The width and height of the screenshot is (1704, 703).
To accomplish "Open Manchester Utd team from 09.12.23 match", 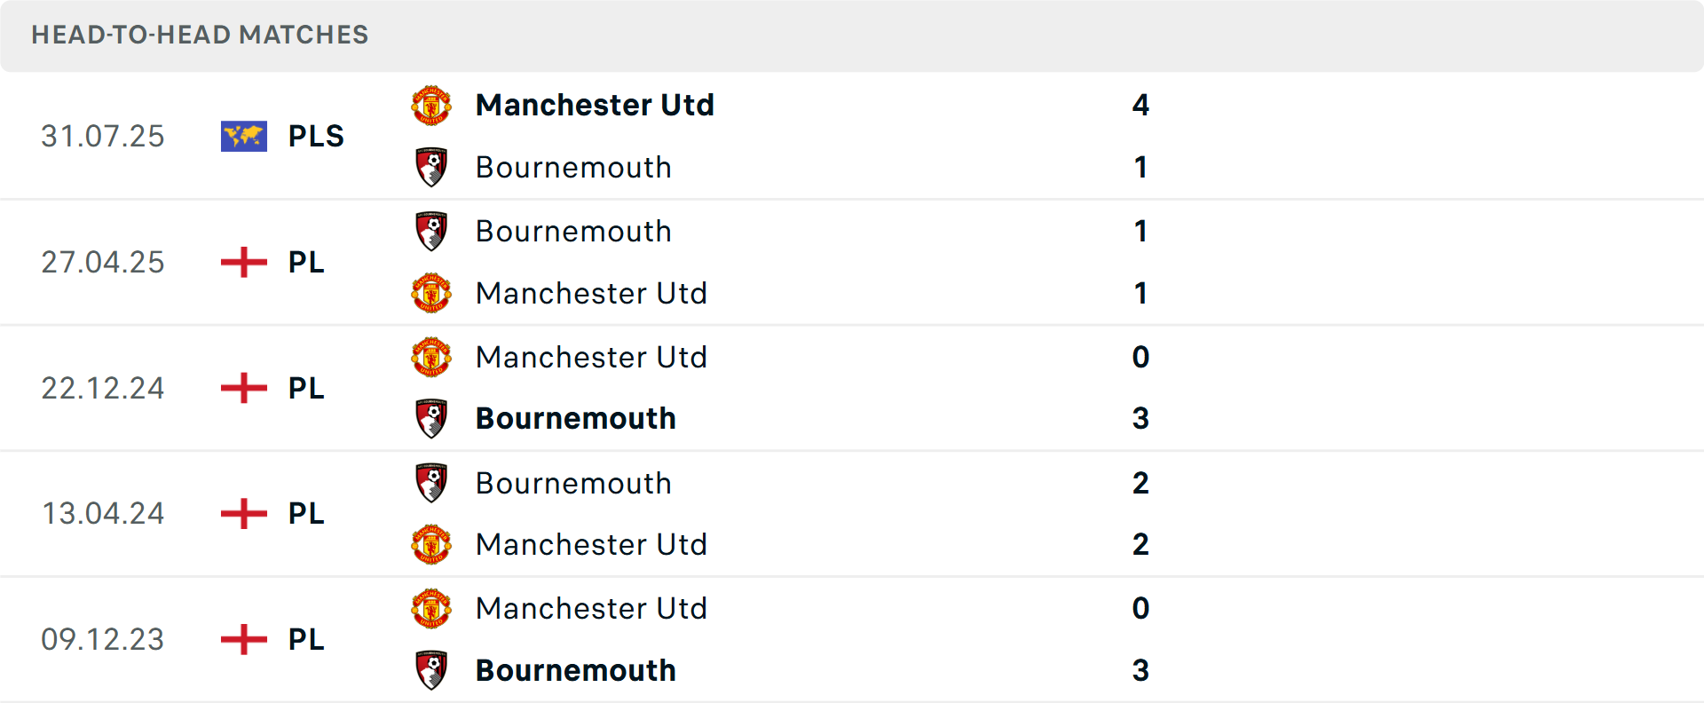I will click(x=591, y=608).
